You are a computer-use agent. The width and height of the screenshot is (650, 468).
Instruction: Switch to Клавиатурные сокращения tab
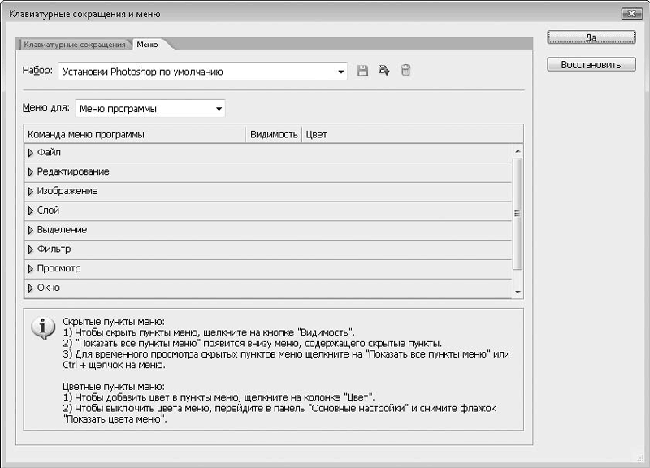pos(75,45)
